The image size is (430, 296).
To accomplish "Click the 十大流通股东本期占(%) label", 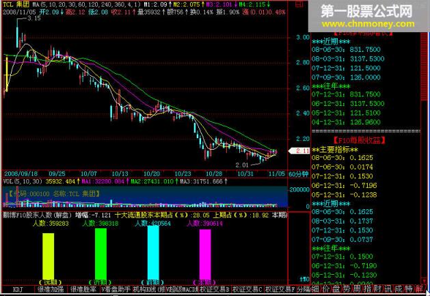I will (152, 215).
